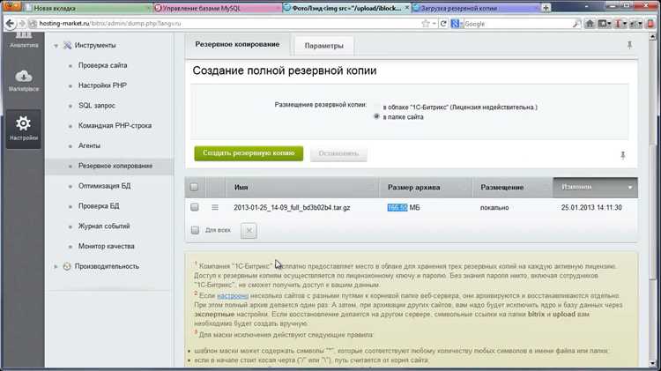
Task: Tick the header select-all checkbox in the table
Action: tap(194, 187)
